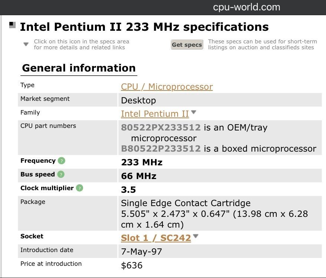The width and height of the screenshot is (326, 278).
Task: Expand details arrow next to Intel Pentium II
Action: [x=194, y=112]
